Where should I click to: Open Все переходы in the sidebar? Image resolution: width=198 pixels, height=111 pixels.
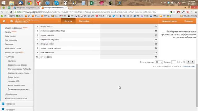click(x=11, y=40)
